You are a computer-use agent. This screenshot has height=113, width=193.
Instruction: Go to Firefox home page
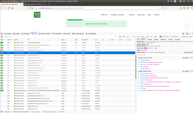[x=12, y=8]
